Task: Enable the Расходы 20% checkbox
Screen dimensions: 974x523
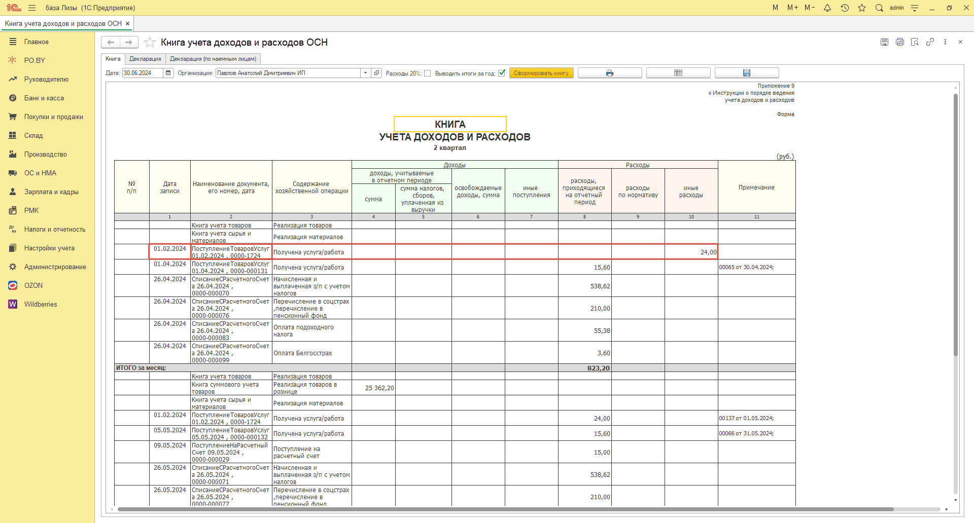Action: click(x=428, y=73)
